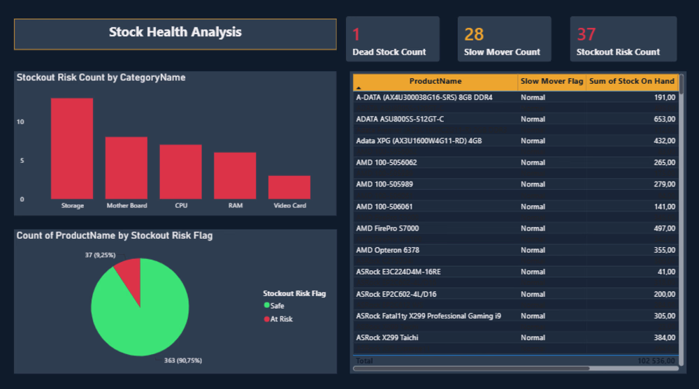Click 'ASRock X299 Taichi' product row
Viewport: 699px width, 389px height.
point(516,338)
